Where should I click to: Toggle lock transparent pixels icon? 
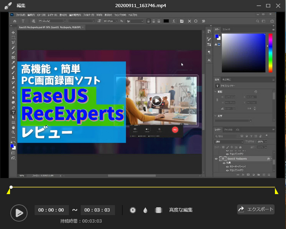coord(223,147)
